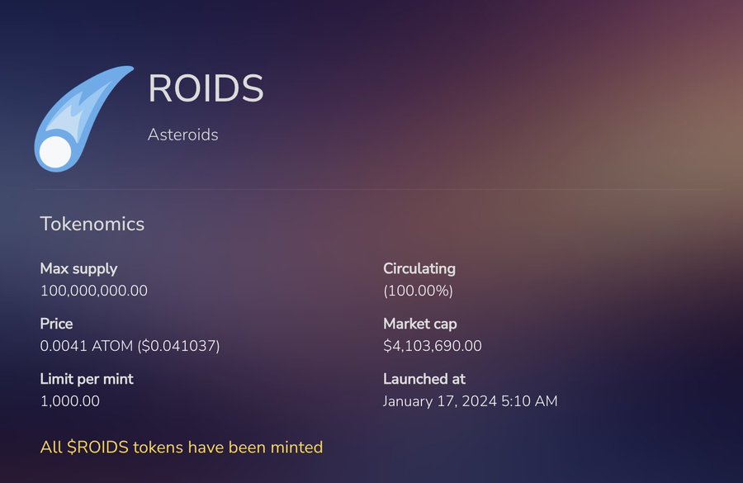Click the all $ROIDS tokens minted notice
Image resolution: width=743 pixels, height=483 pixels.
(x=181, y=447)
